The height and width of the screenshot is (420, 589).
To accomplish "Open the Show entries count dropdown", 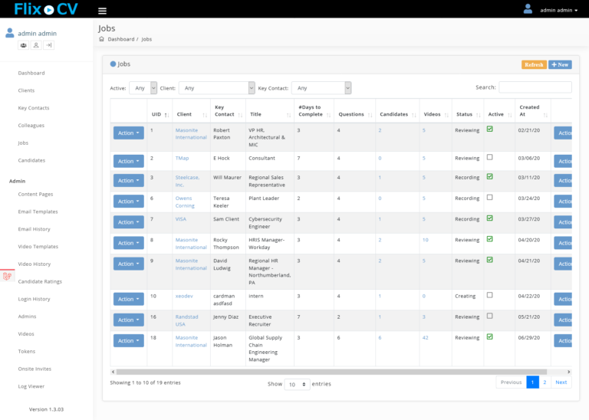I will coord(297,384).
